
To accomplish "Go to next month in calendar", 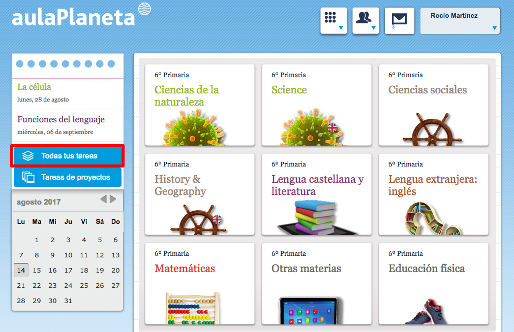I will 113,199.
